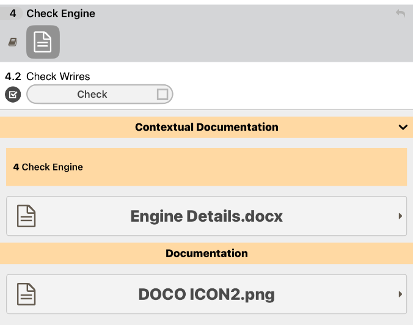Select the Contextual Documentation header bar
Screen dimensions: 413x325
point(206,127)
